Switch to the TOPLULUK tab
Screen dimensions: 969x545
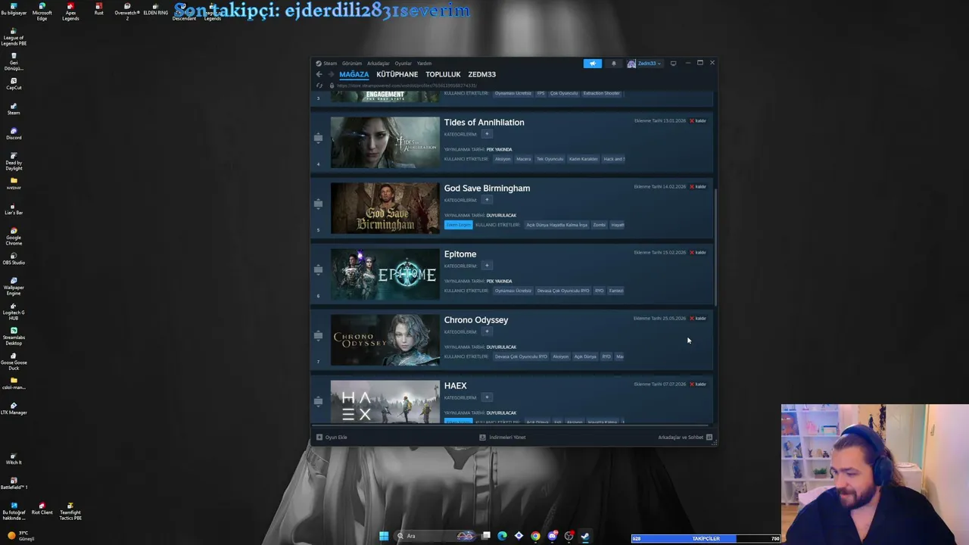[x=443, y=74]
